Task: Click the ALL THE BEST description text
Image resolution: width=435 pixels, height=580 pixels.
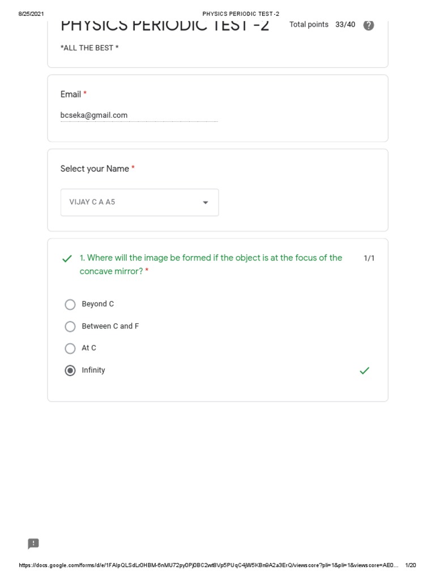Action: click(x=89, y=48)
